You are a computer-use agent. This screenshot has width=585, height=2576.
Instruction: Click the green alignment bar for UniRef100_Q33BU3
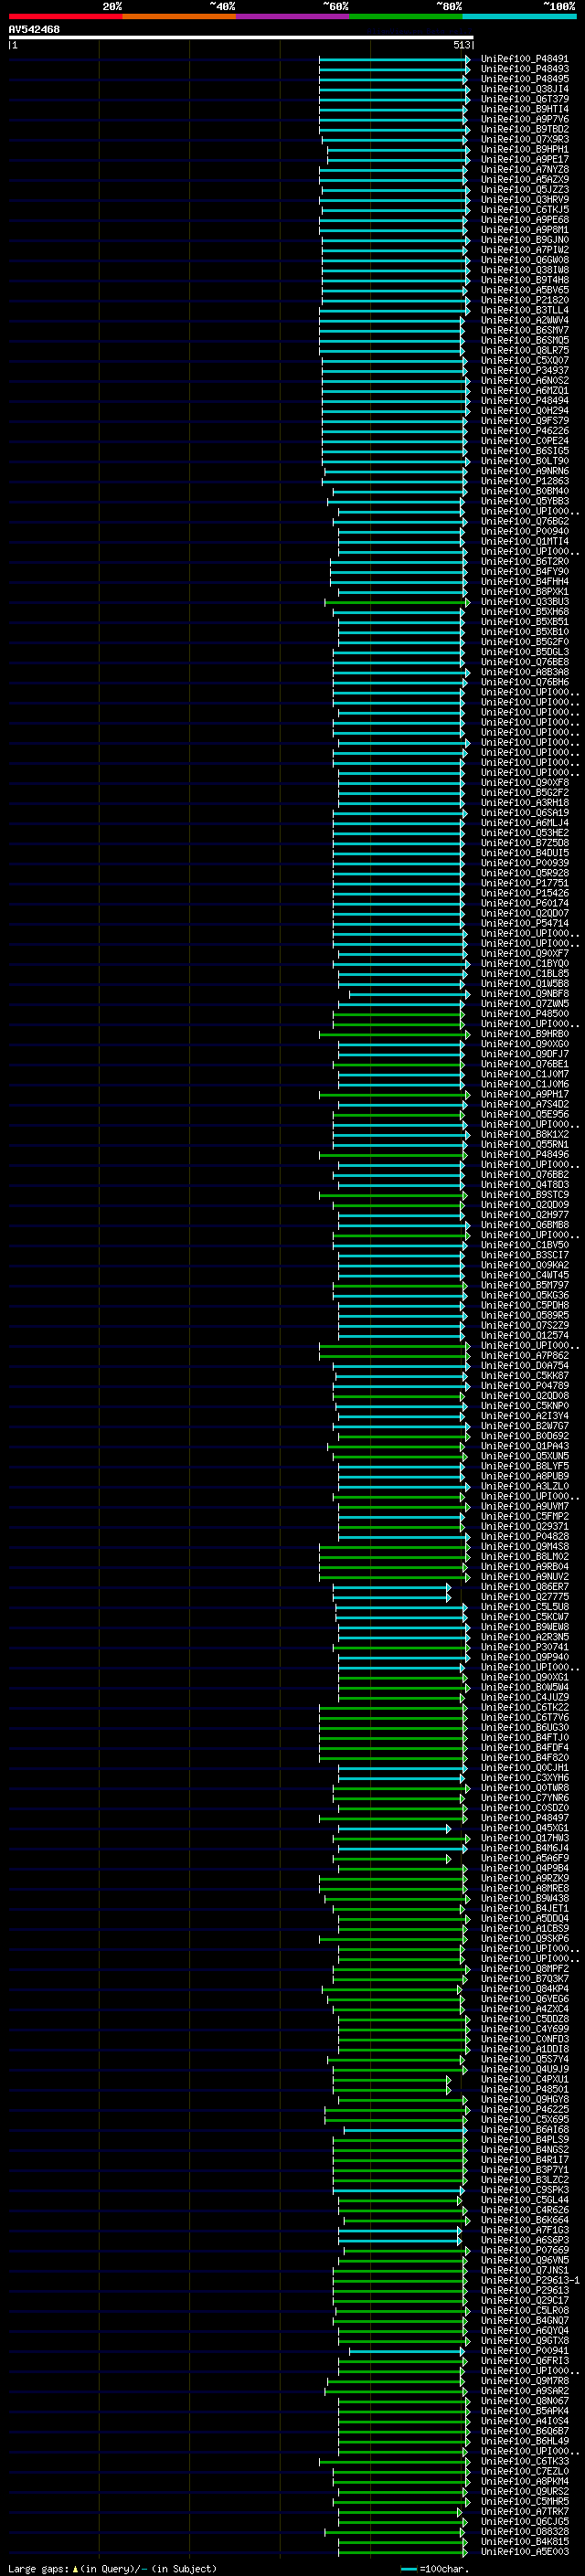click(x=397, y=602)
